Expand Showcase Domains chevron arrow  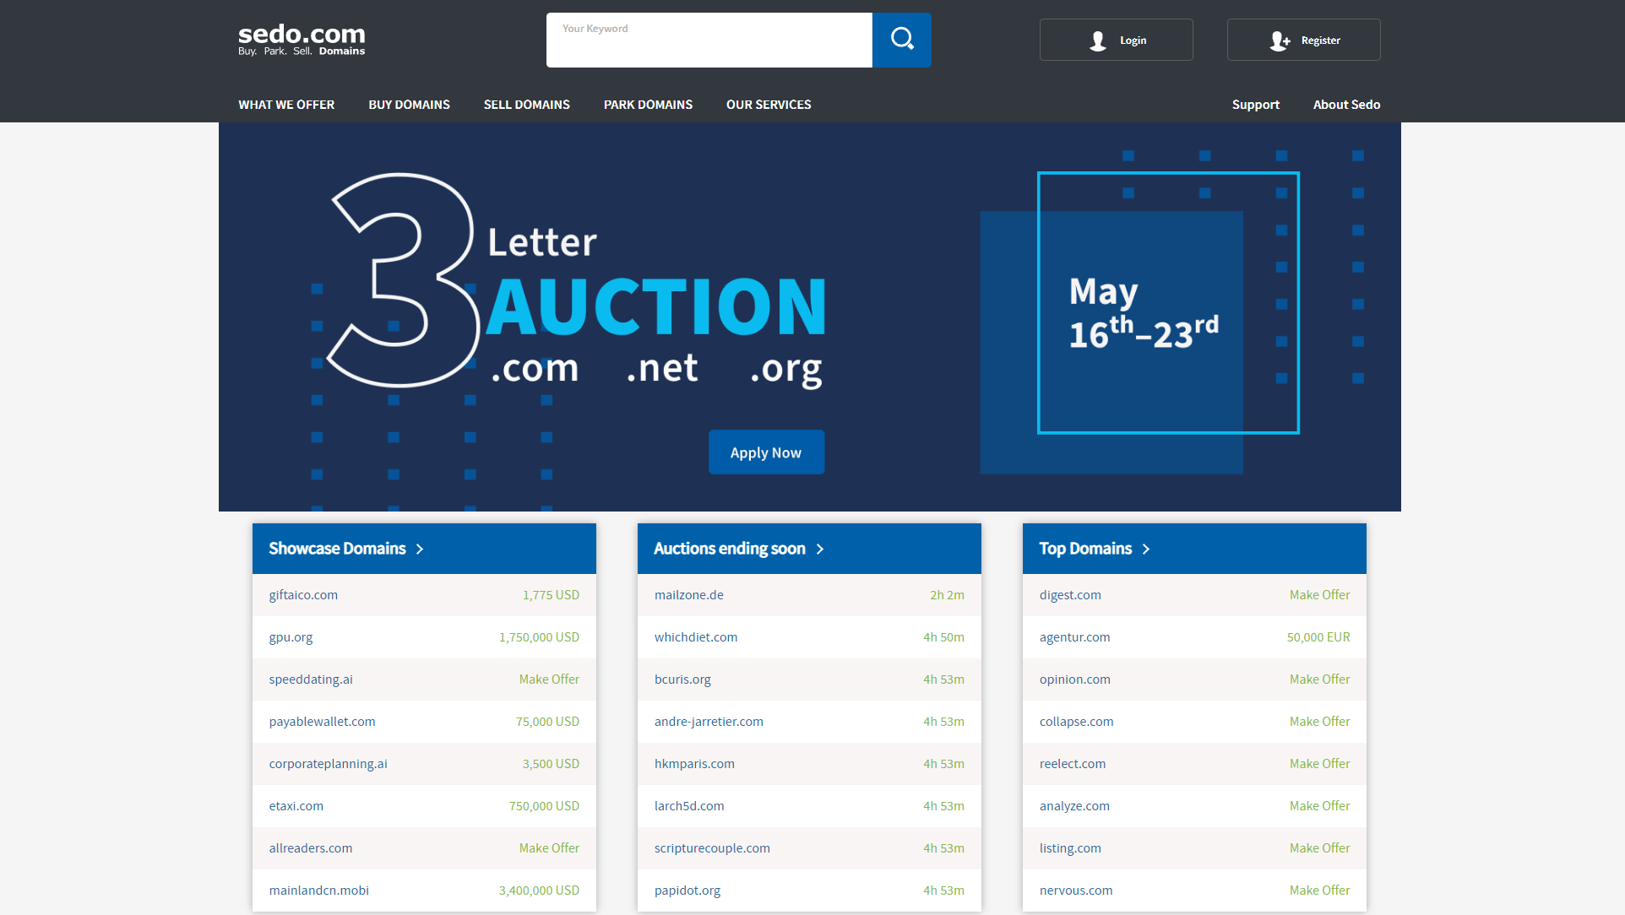[x=420, y=550]
